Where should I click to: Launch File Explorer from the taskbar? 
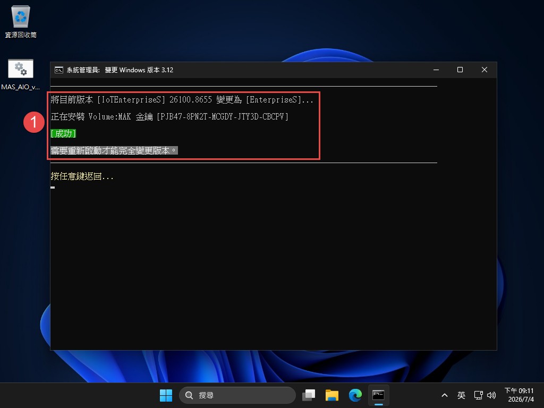pos(331,395)
